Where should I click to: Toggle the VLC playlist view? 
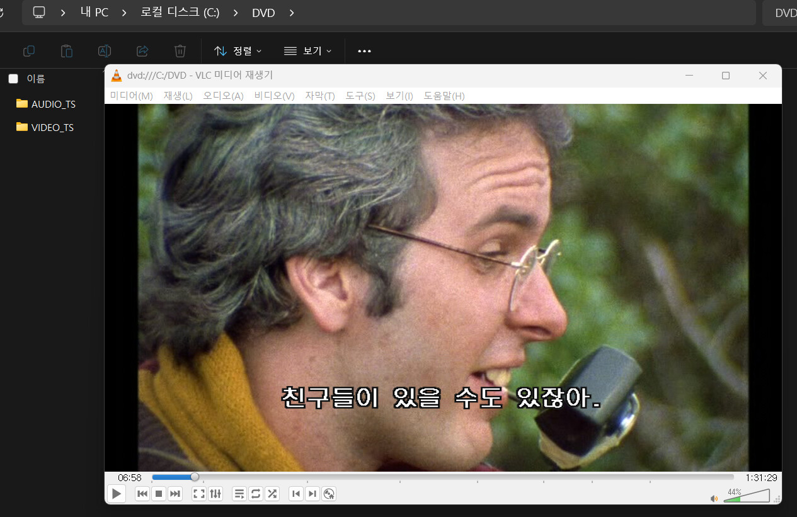click(239, 494)
